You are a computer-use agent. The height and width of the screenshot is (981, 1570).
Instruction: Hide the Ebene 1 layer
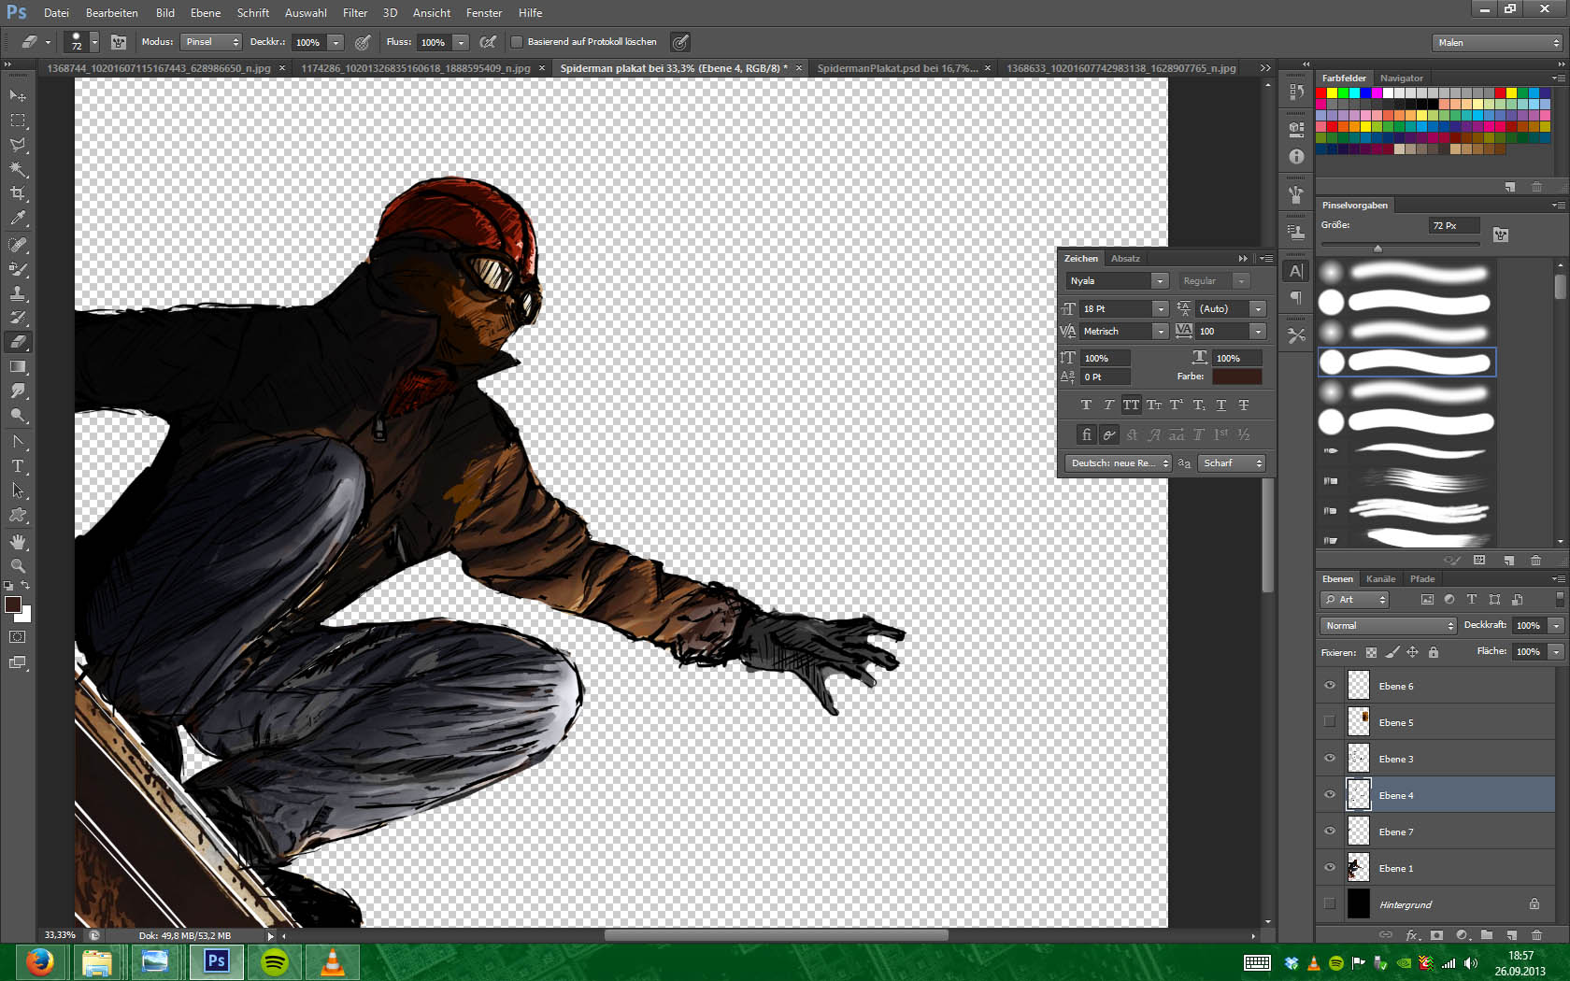click(1330, 868)
